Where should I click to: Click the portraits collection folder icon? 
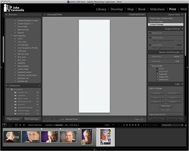coord(15,105)
